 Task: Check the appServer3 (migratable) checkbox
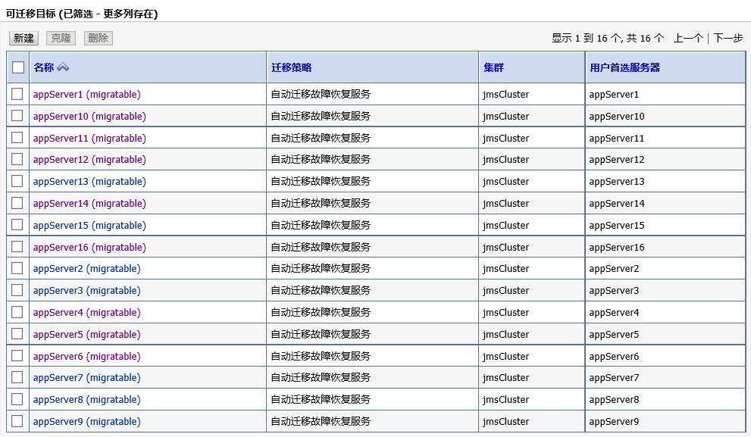point(17,290)
